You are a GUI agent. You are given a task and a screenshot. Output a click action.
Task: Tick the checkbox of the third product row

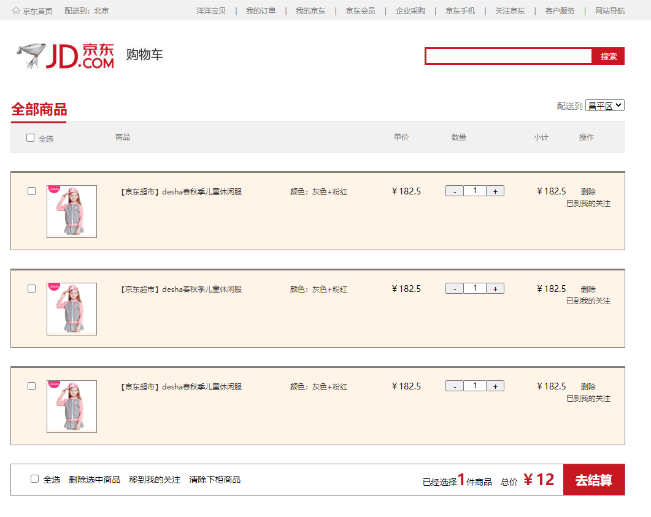[31, 386]
